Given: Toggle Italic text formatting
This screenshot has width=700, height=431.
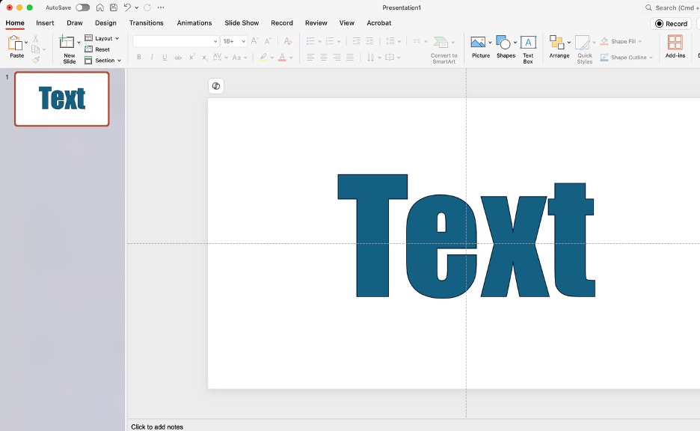Looking at the screenshot, I should 151,58.
